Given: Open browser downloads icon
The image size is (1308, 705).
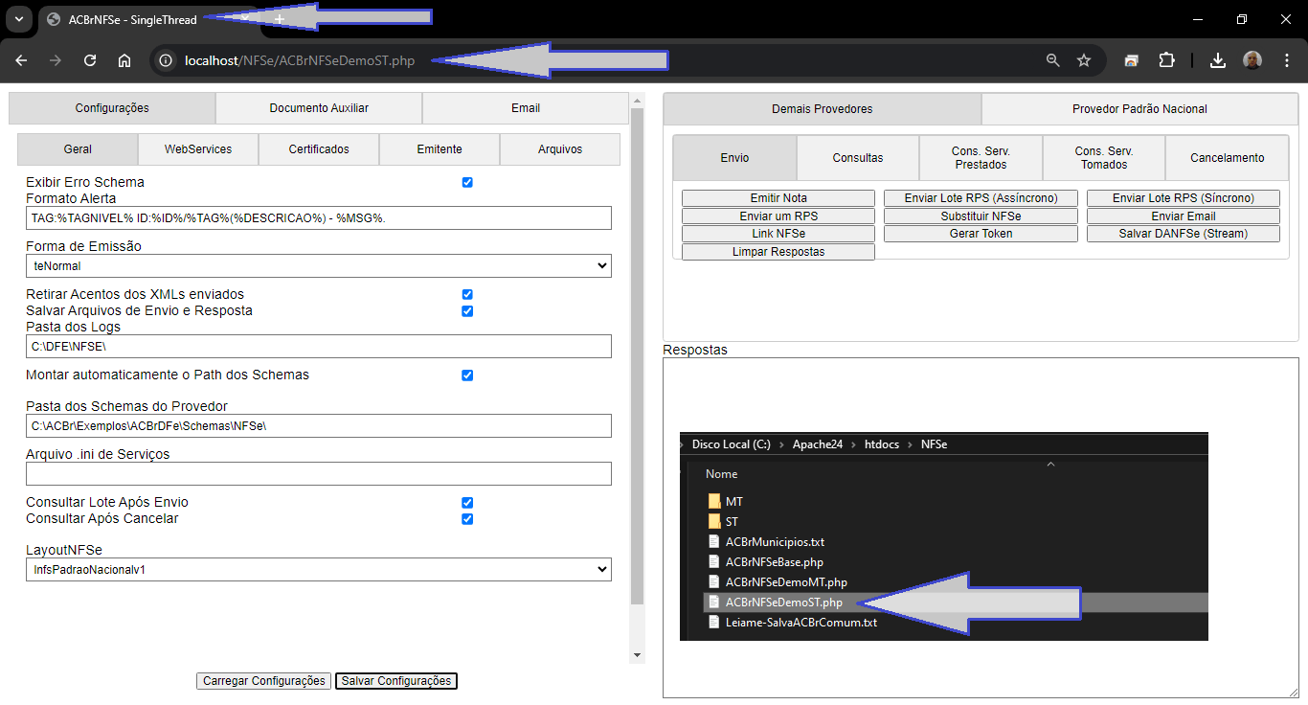Looking at the screenshot, I should tap(1218, 60).
